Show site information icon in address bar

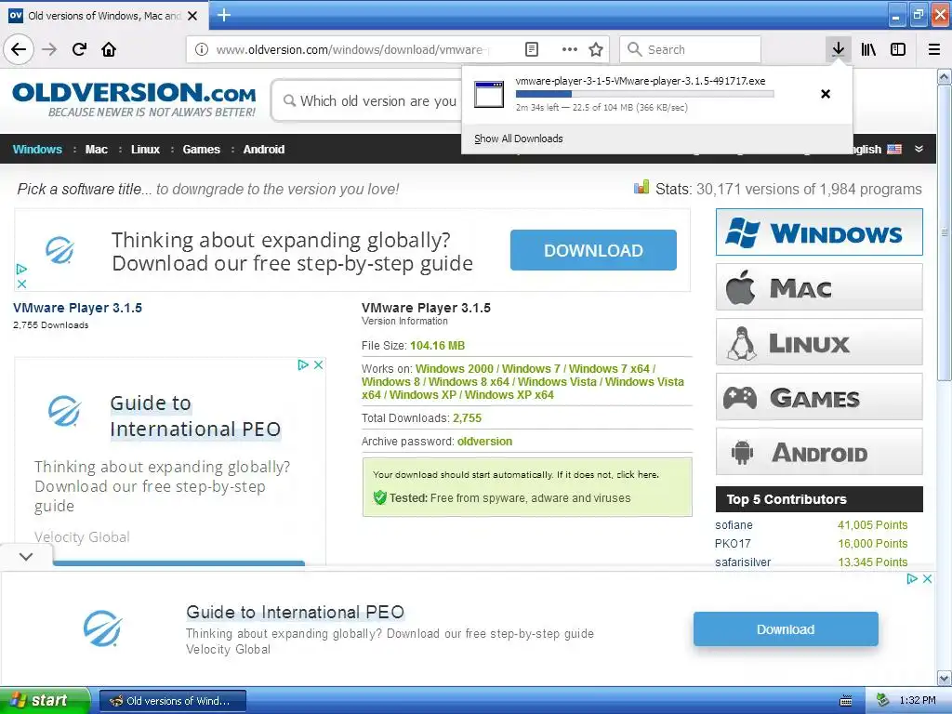tap(202, 49)
